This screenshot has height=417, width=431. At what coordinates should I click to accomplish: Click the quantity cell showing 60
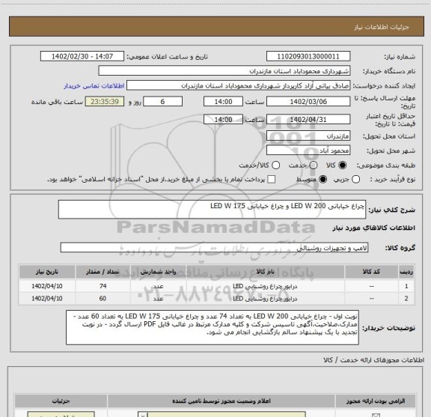click(103, 299)
